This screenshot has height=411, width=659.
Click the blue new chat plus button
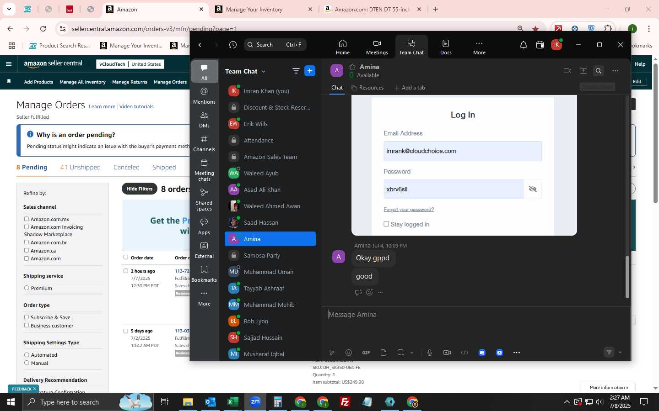pyautogui.click(x=310, y=71)
